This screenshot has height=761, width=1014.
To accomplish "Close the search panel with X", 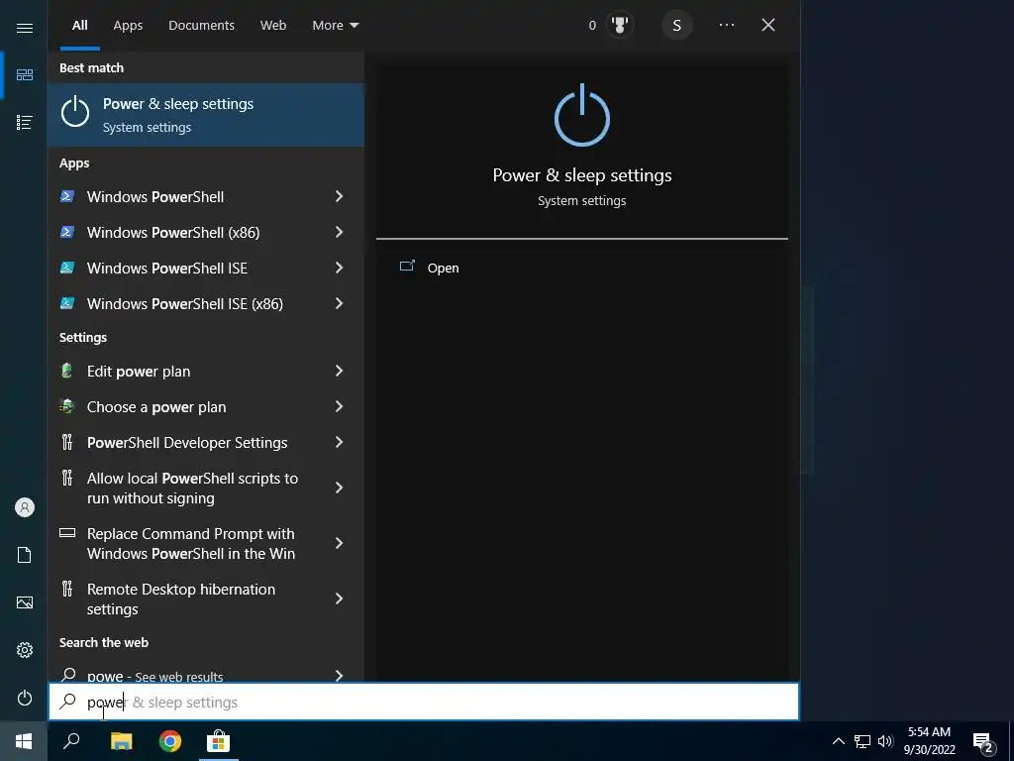I will pyautogui.click(x=768, y=25).
